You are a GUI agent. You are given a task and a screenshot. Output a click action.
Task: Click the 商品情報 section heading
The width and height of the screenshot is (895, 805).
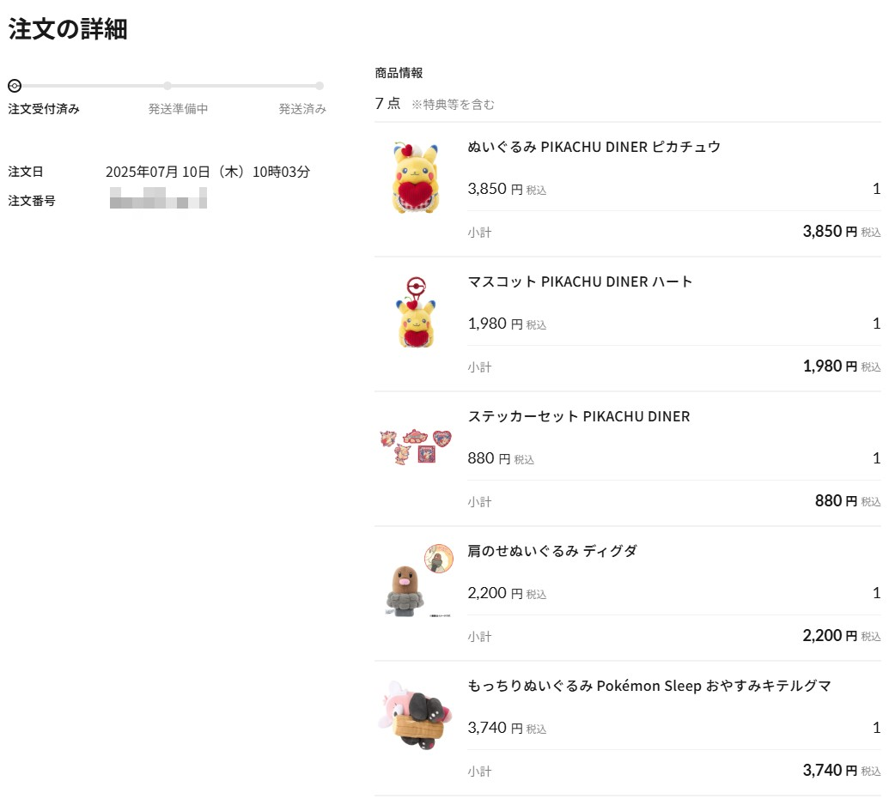click(399, 73)
